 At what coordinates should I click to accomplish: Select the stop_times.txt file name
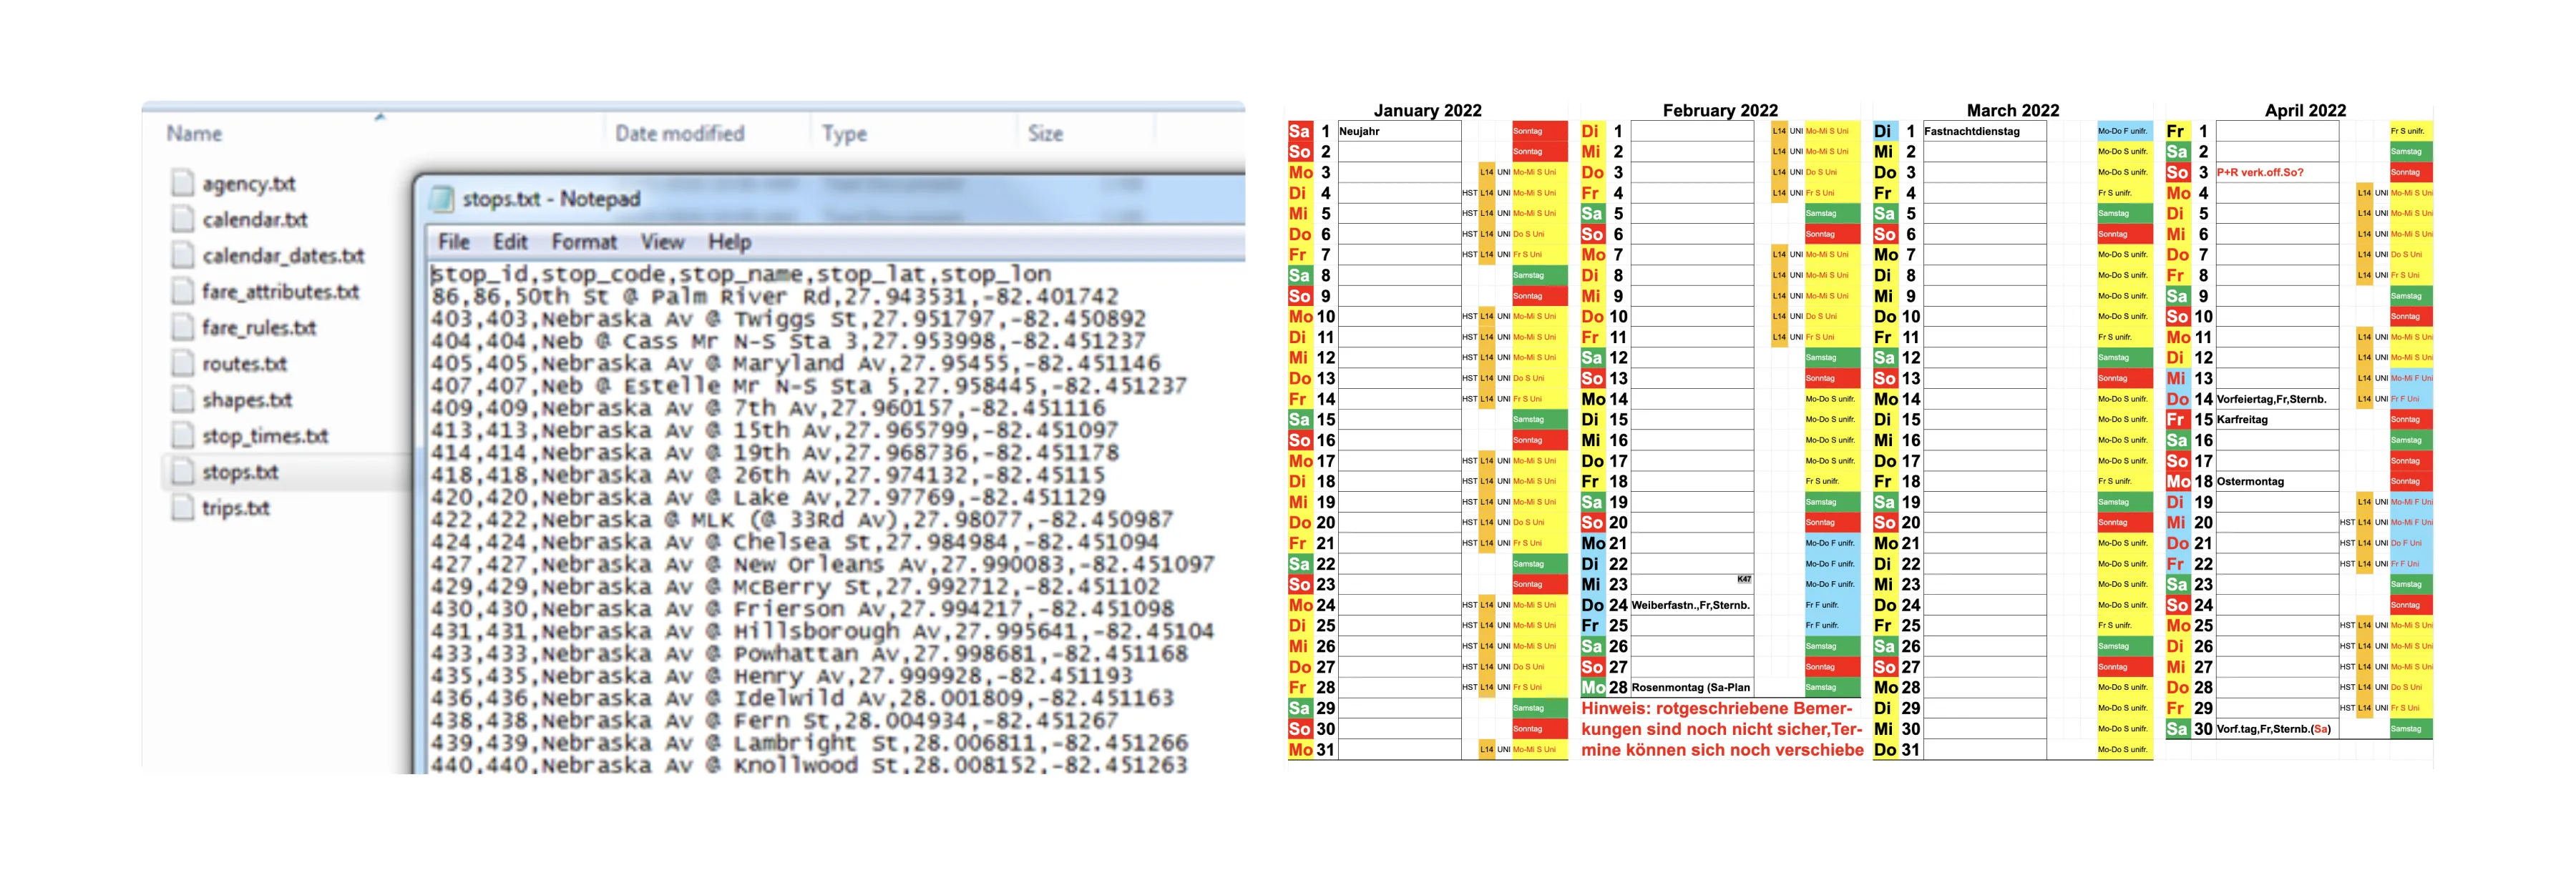pyautogui.click(x=265, y=435)
